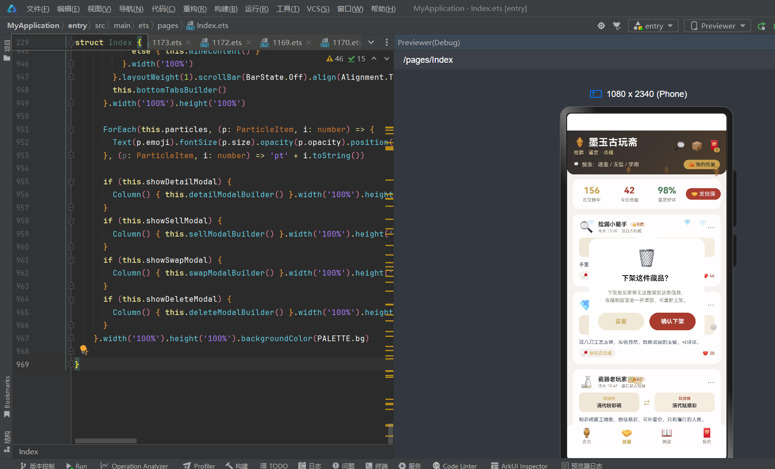Click the green reload icon in toolbar
Image resolution: width=775 pixels, height=469 pixels.
coord(762,26)
